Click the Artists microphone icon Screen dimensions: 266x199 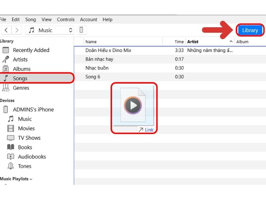tap(6, 59)
